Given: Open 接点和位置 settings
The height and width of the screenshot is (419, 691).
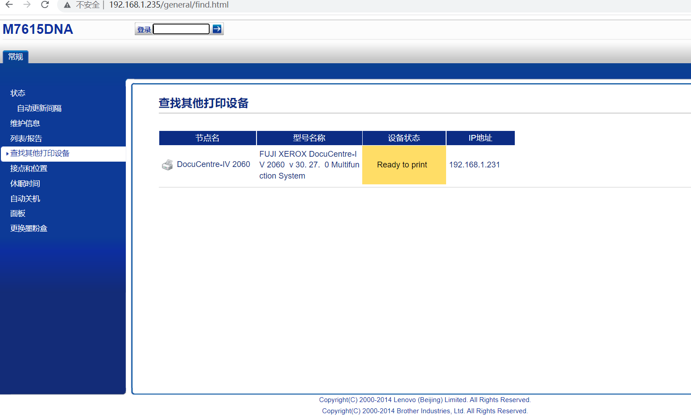Looking at the screenshot, I should (29, 169).
